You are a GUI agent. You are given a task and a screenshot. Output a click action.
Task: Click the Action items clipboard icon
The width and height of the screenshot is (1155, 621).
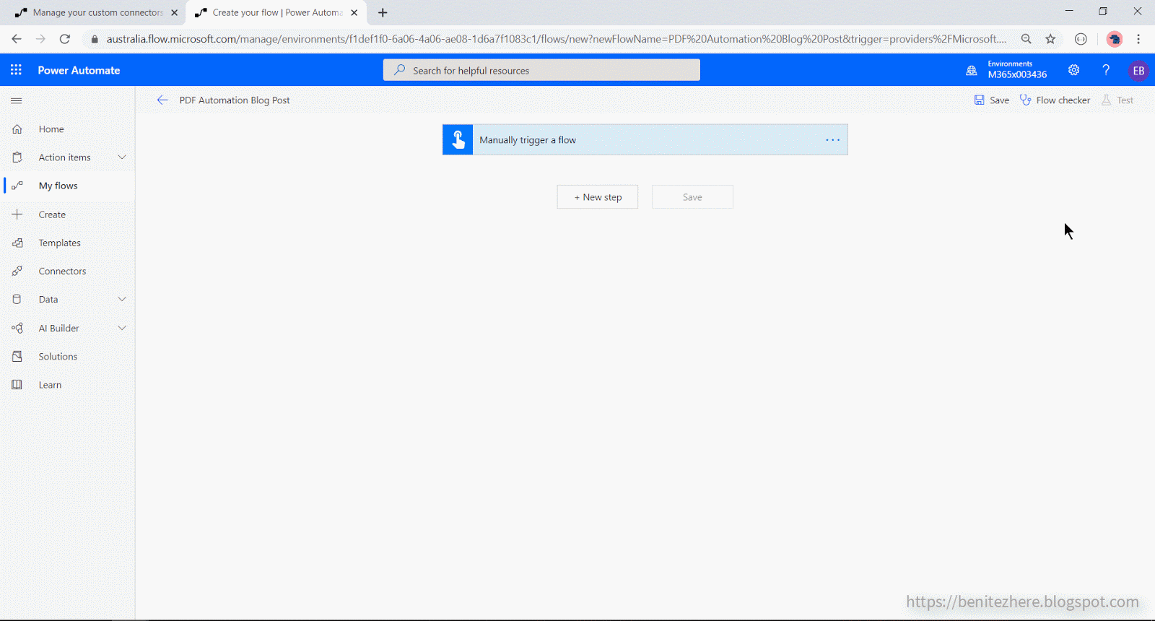click(17, 157)
